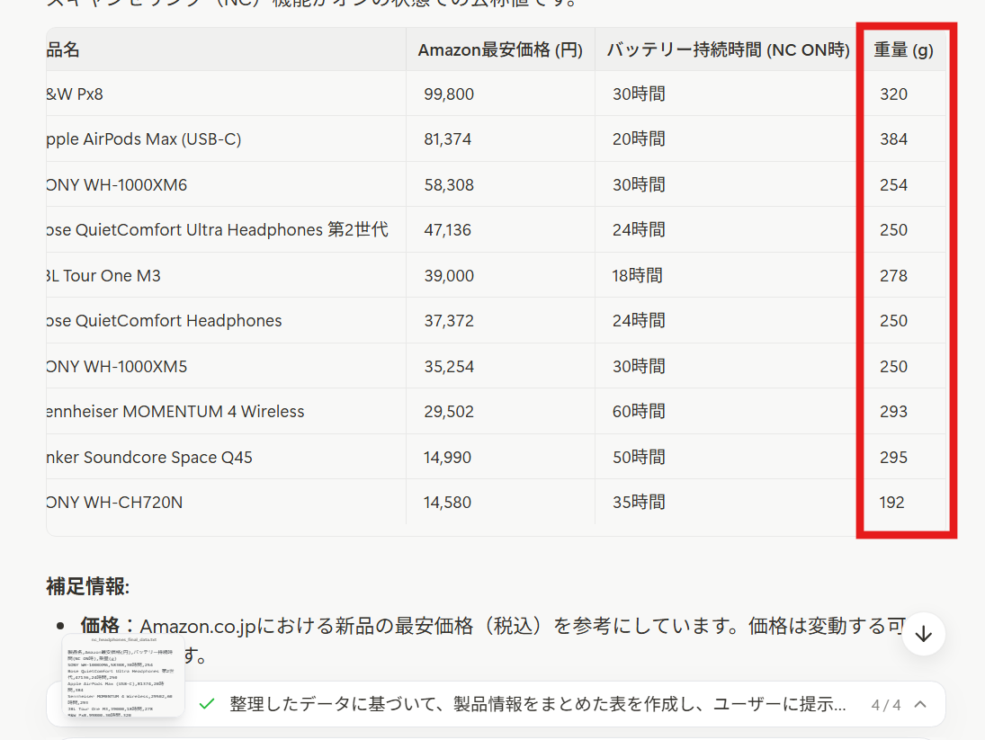Collapse the task progress chevron
Viewport: 985px width, 740px height.
(x=920, y=704)
